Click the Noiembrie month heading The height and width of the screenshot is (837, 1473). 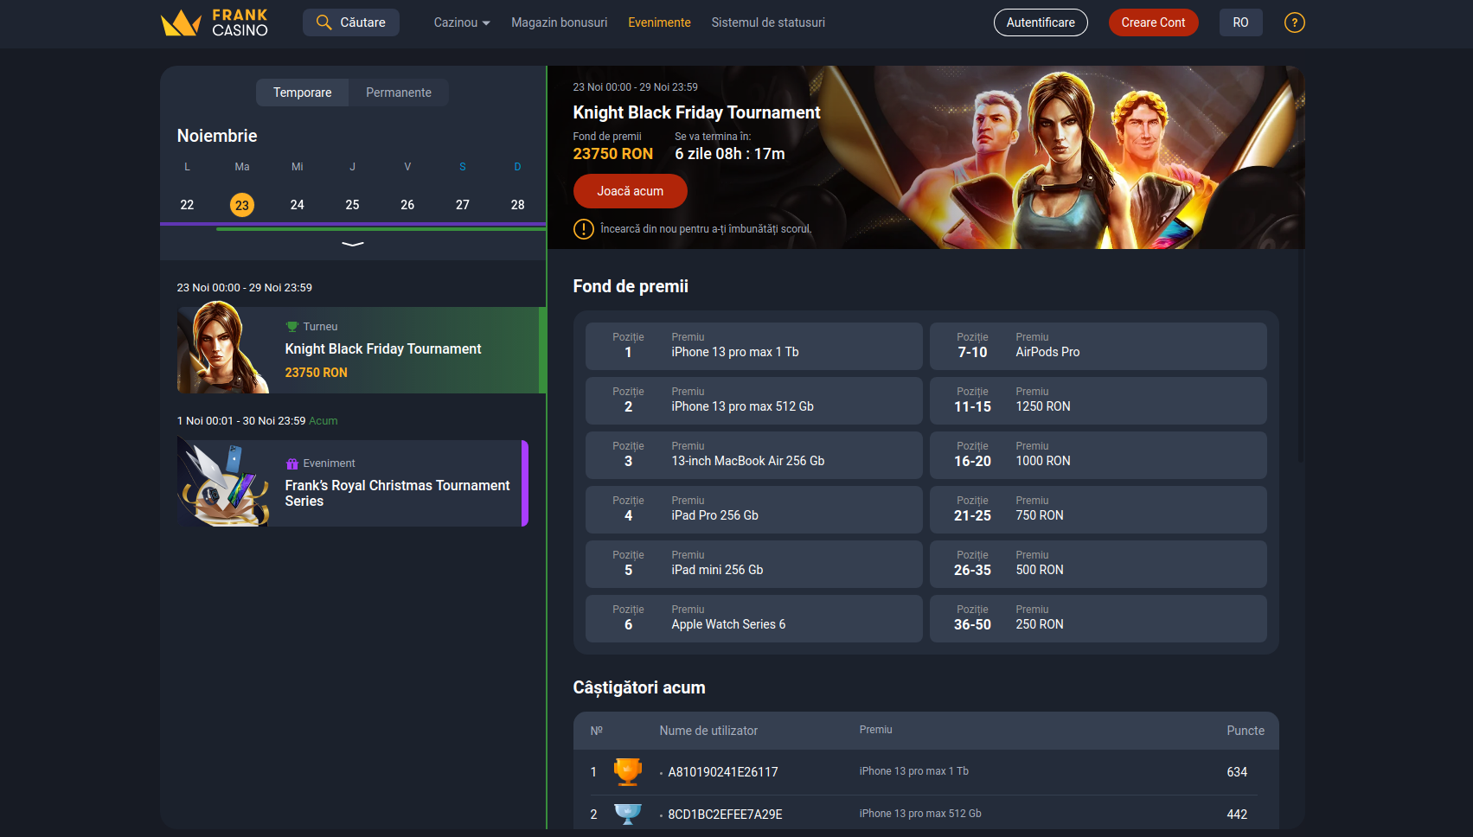pos(217,136)
